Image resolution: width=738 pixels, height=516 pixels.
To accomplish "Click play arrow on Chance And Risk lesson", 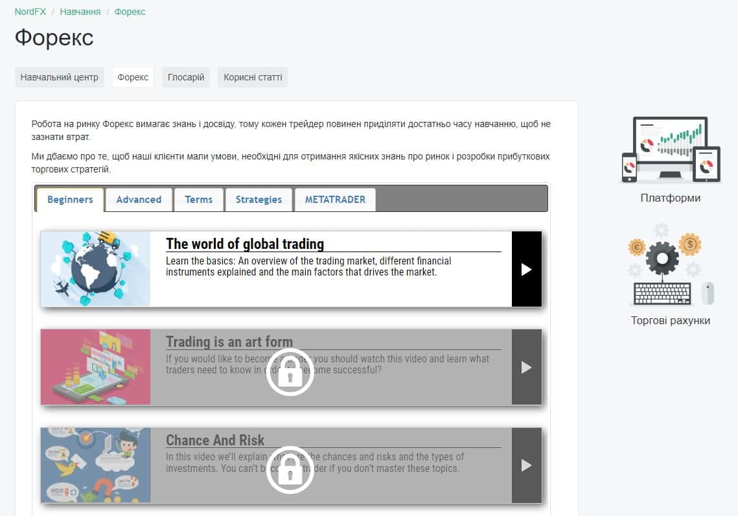I will coord(527,465).
